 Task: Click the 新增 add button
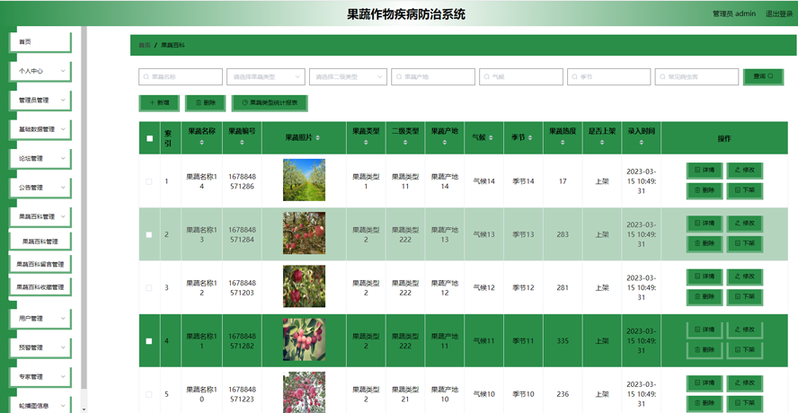159,102
